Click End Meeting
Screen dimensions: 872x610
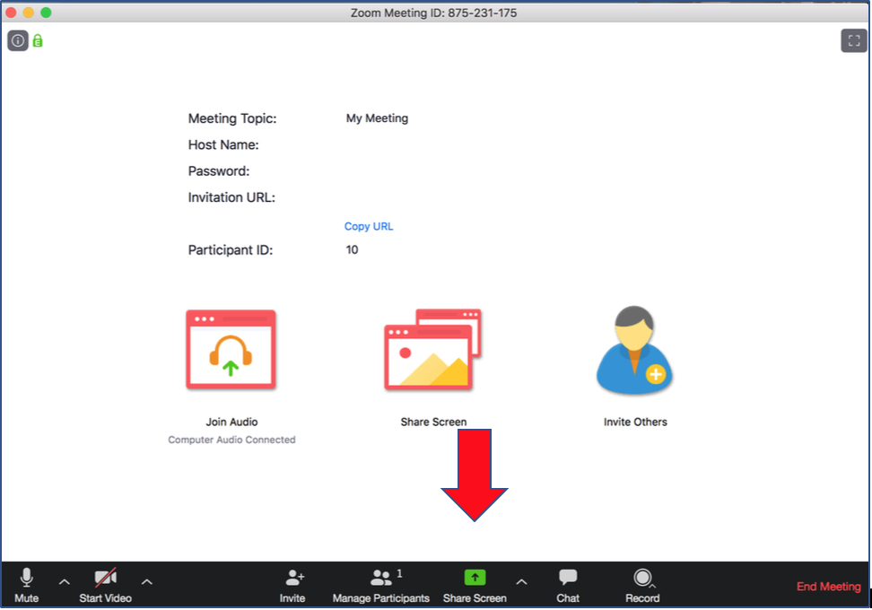pos(828,587)
